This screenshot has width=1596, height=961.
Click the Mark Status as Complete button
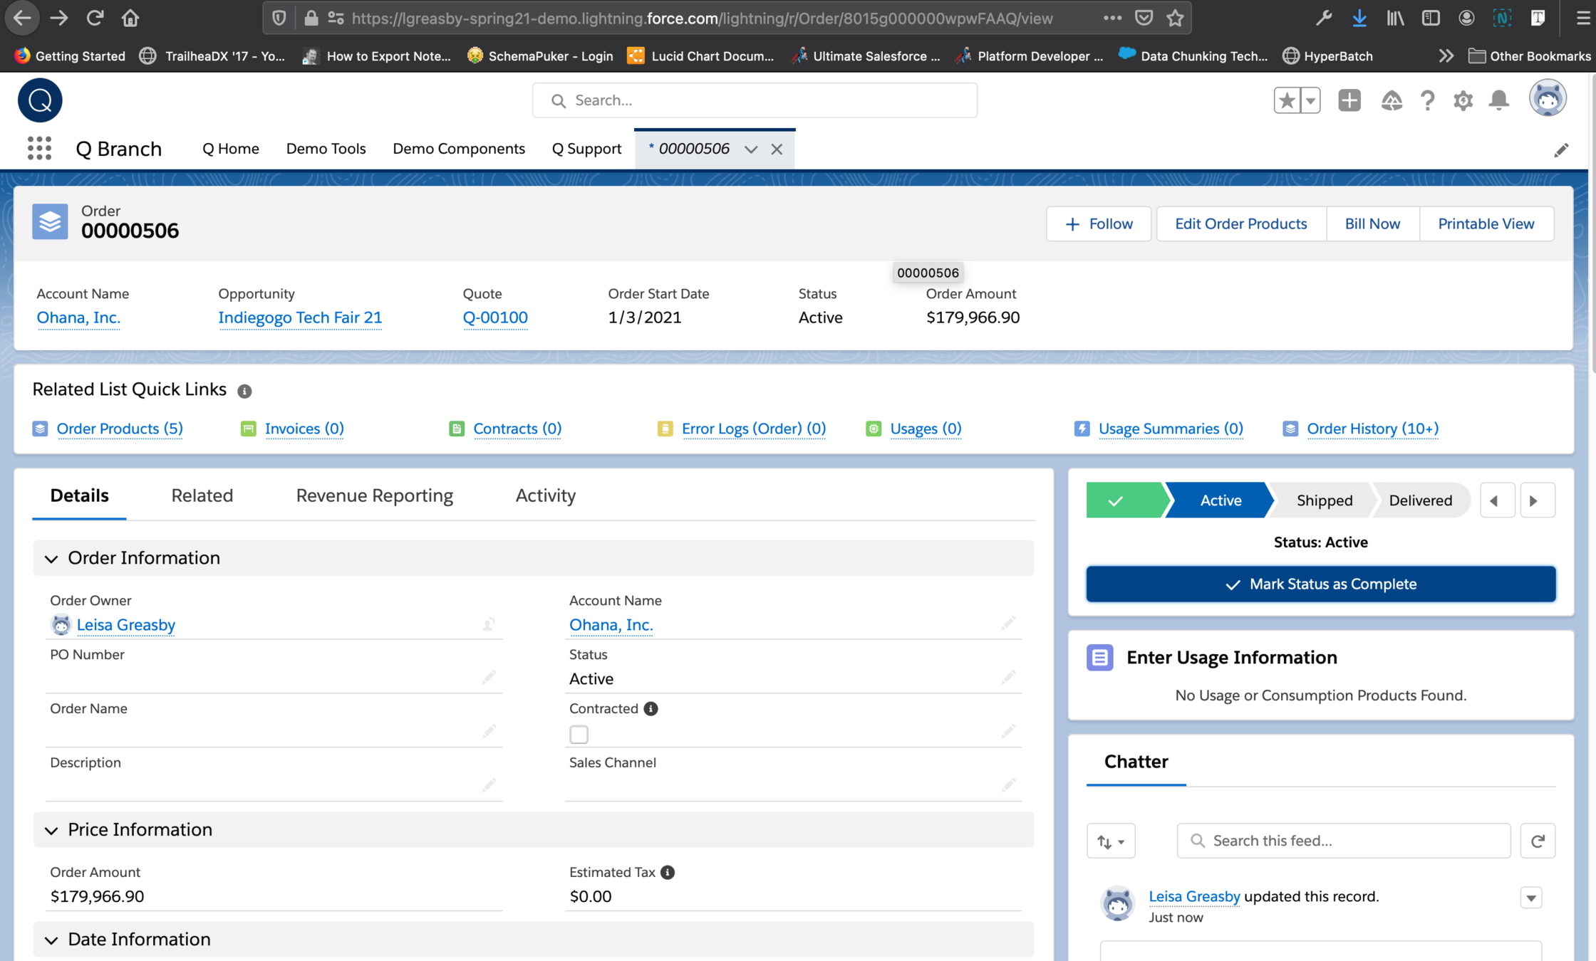pos(1320,584)
